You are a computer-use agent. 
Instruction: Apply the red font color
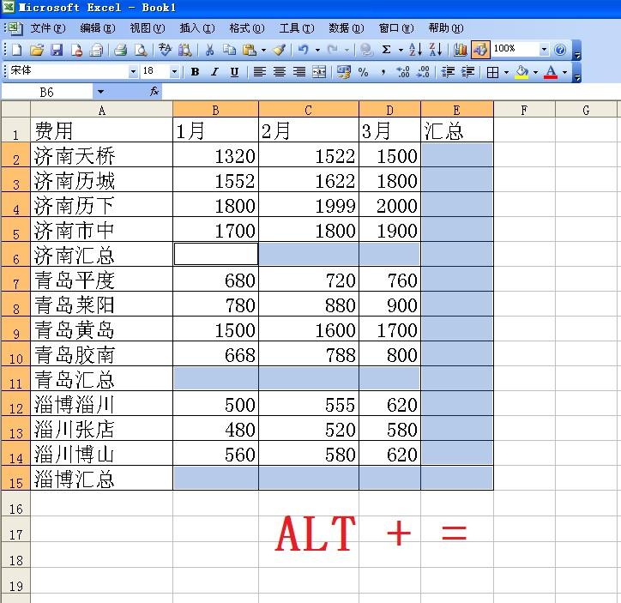click(551, 72)
